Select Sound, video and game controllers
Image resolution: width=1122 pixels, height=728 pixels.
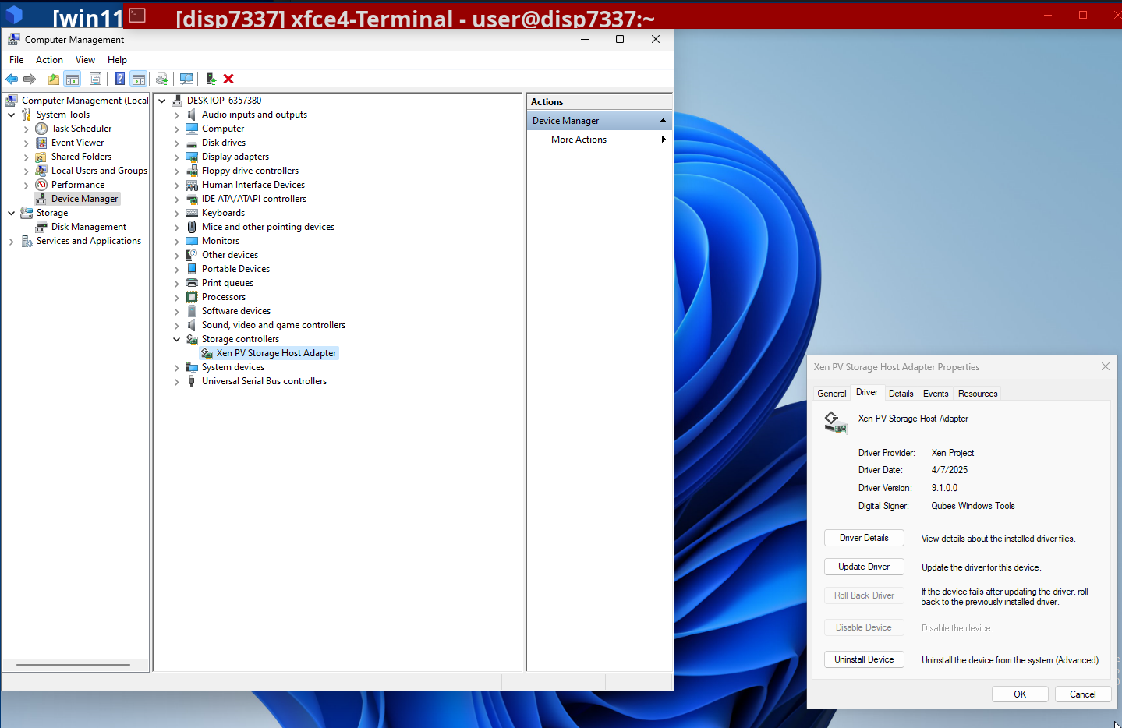273,325
